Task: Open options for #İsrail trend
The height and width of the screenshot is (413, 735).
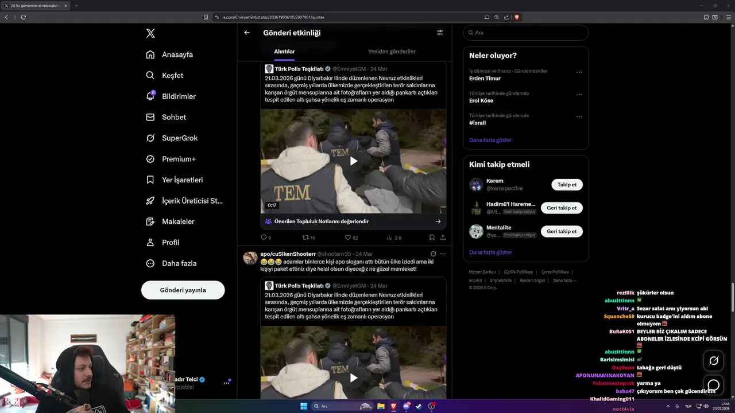Action: click(x=579, y=116)
